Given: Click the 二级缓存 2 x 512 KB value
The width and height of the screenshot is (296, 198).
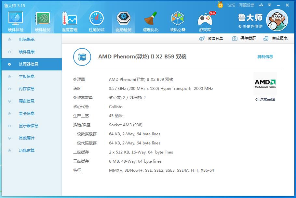Looking at the screenshot, I should tap(141, 152).
